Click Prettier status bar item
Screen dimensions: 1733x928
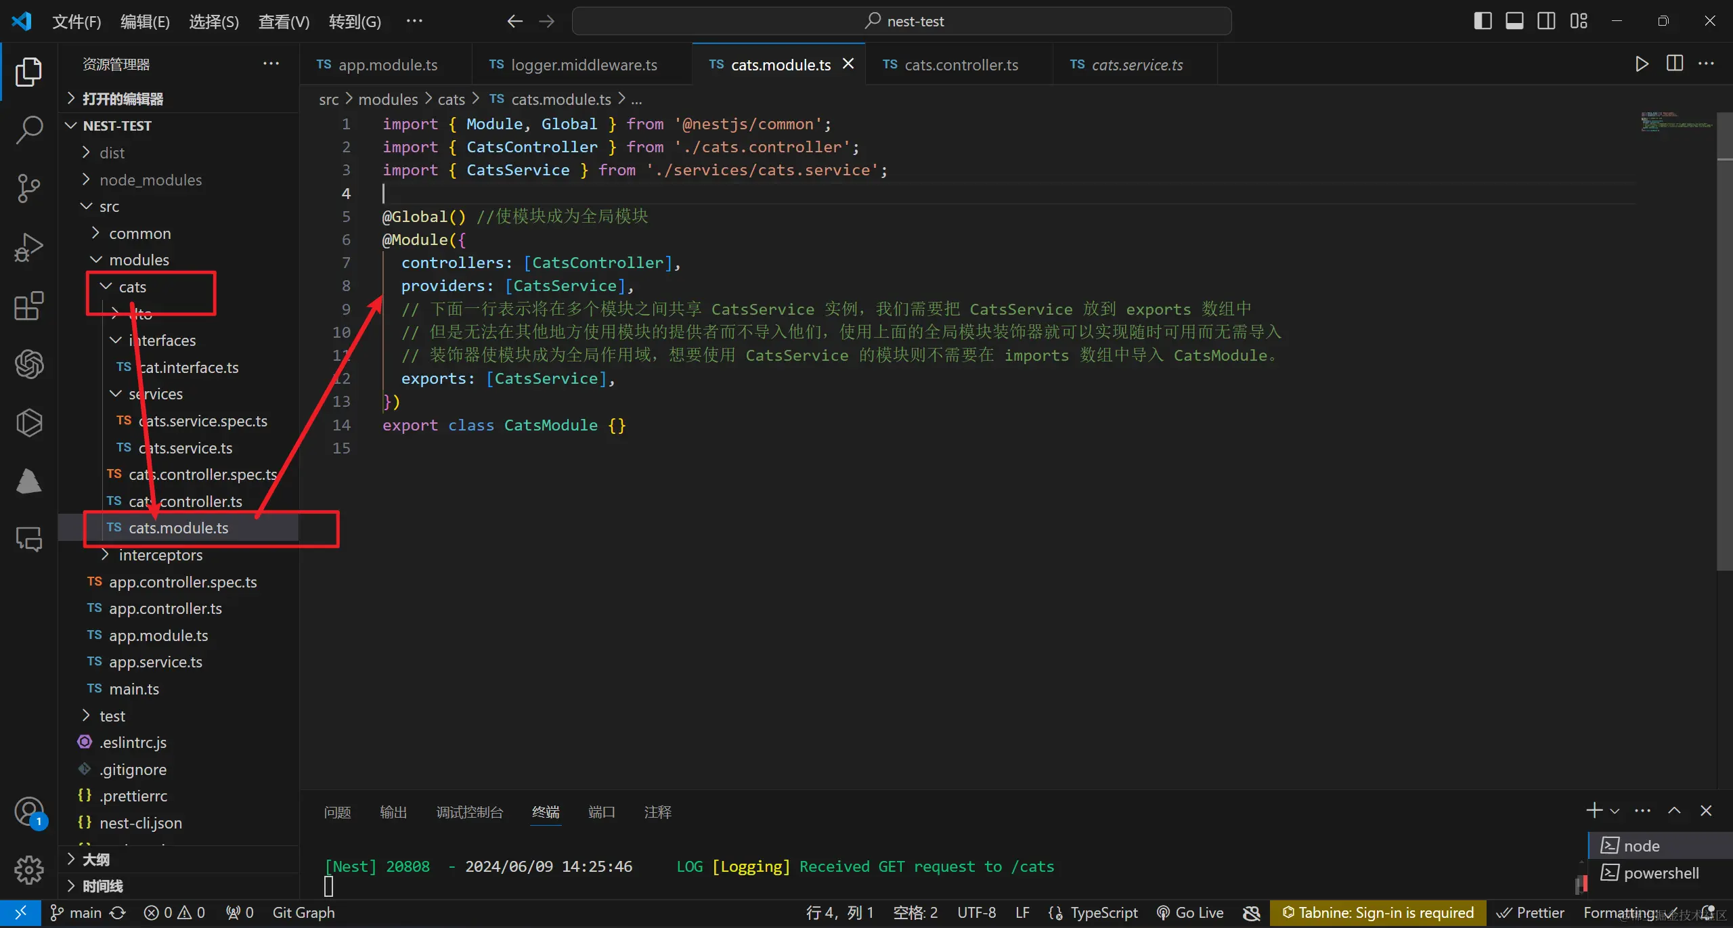tap(1531, 913)
